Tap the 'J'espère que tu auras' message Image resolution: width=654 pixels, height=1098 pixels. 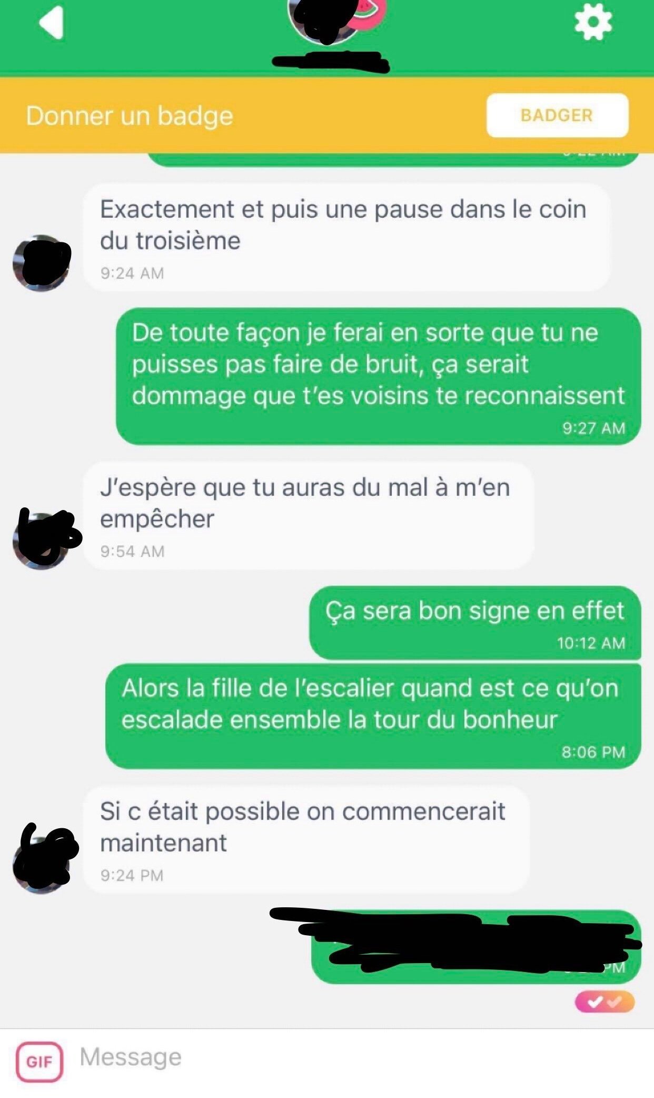coord(309,516)
